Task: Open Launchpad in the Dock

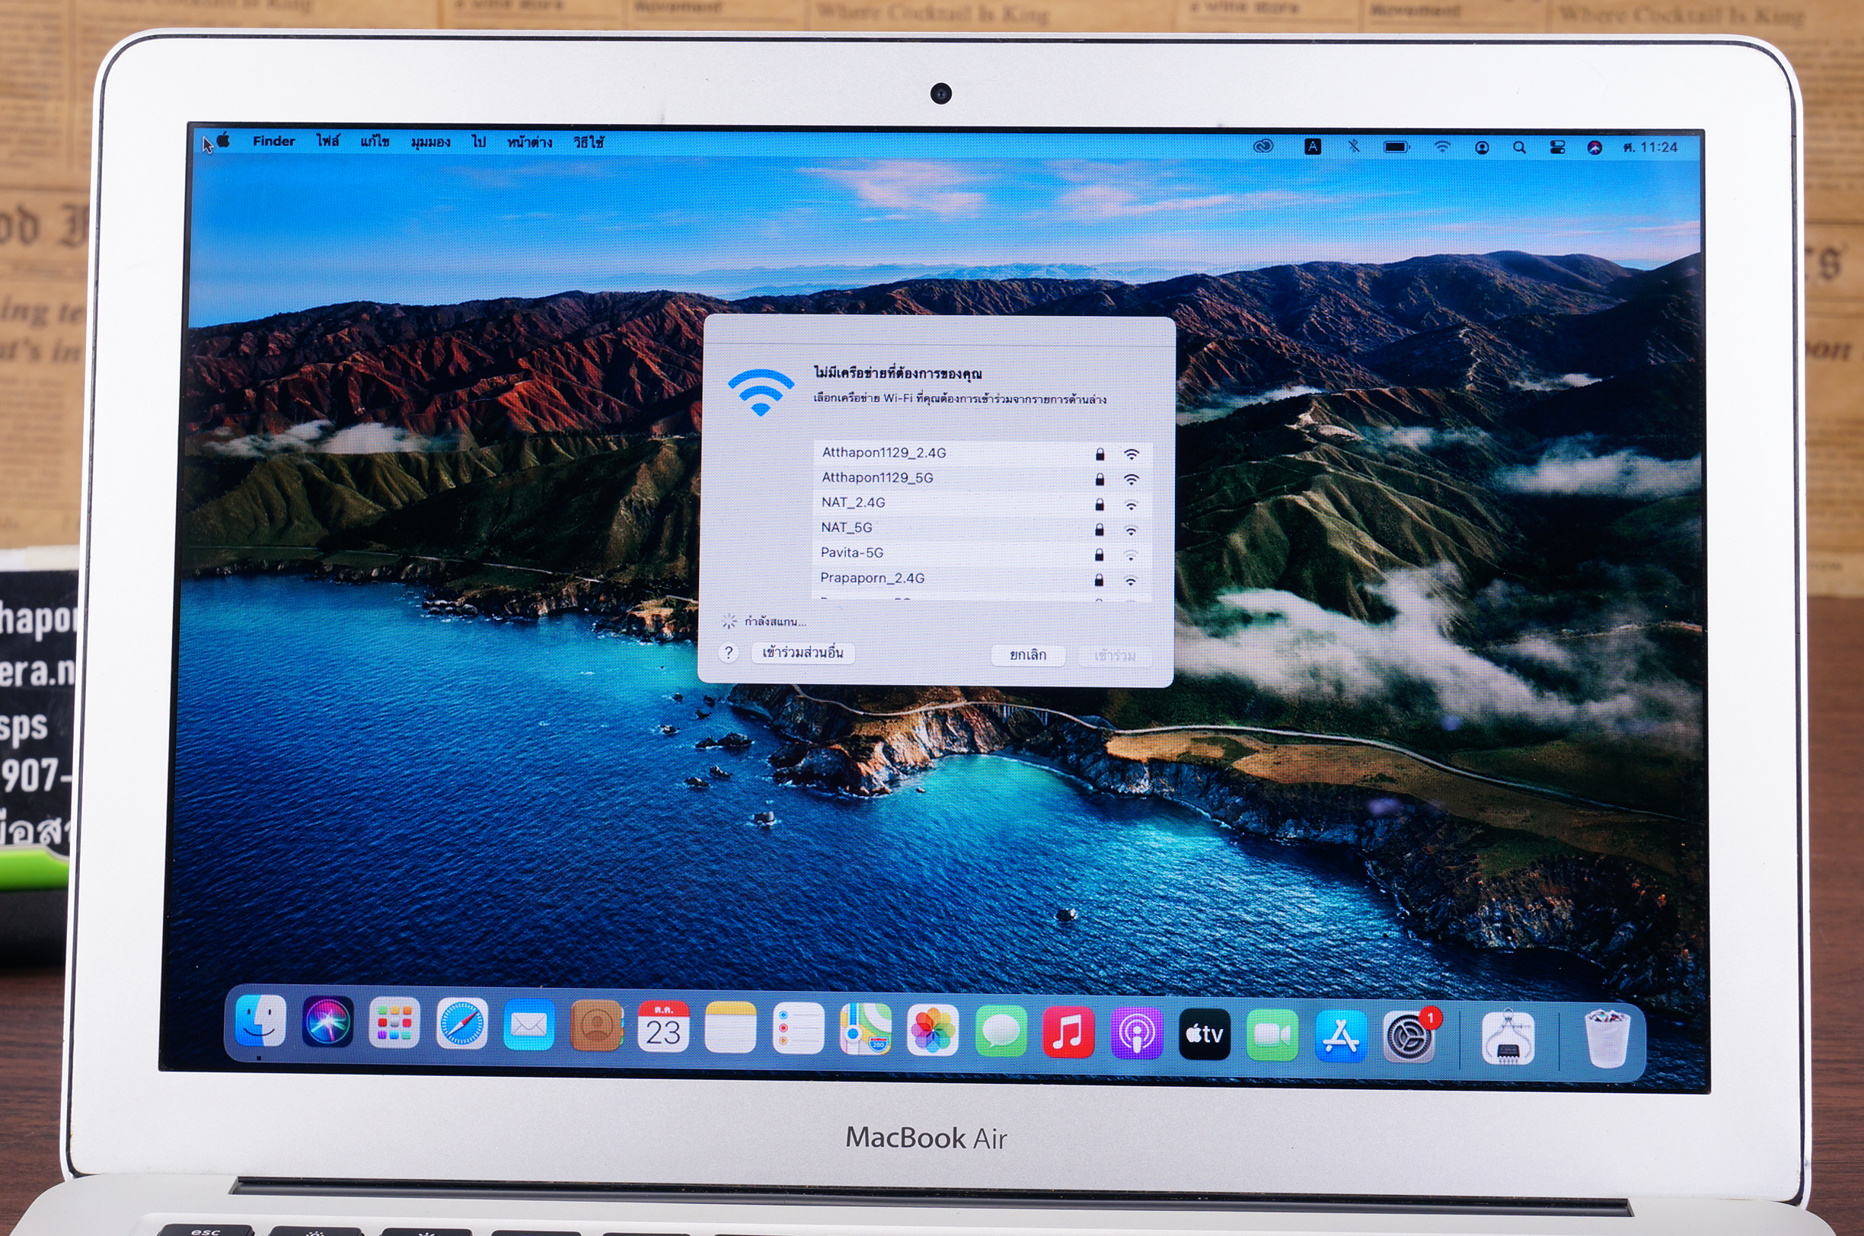Action: point(394,1023)
